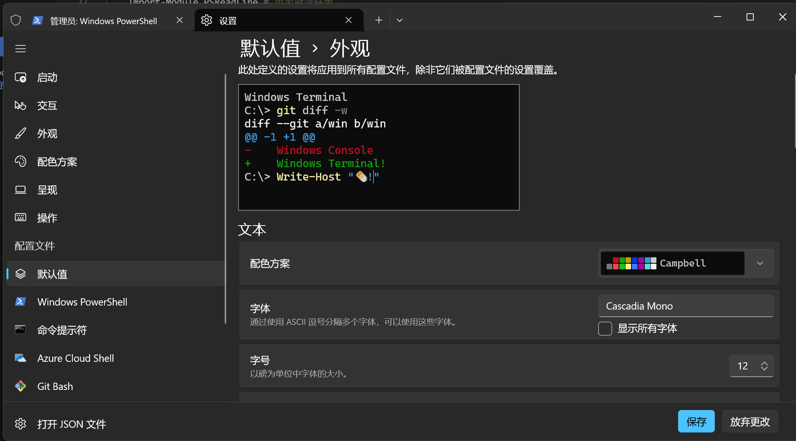Select the 外观 appearance brush icon

[21, 133]
